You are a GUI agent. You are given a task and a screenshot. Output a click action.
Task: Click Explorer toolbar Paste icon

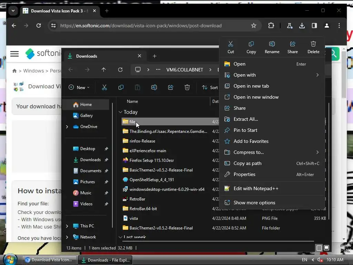click(137, 87)
